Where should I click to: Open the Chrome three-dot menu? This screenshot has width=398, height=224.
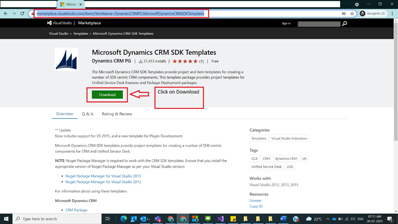tap(392, 14)
